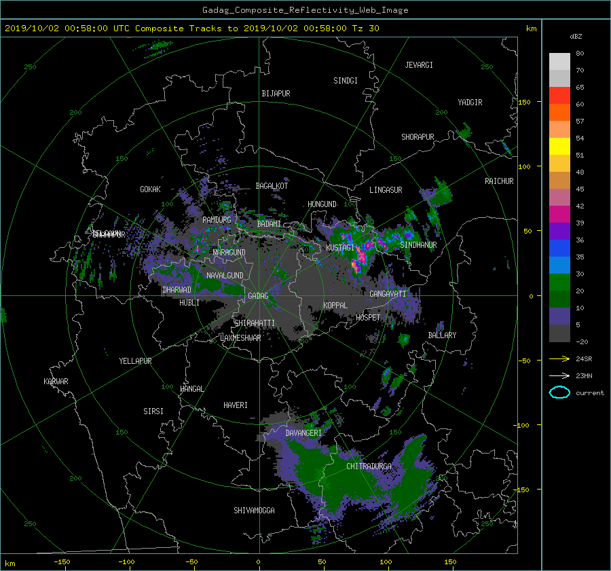Click the Gadag_Composite_Reflectivity_Web_Image title
The width and height of the screenshot is (611, 571).
pyautogui.click(x=305, y=10)
